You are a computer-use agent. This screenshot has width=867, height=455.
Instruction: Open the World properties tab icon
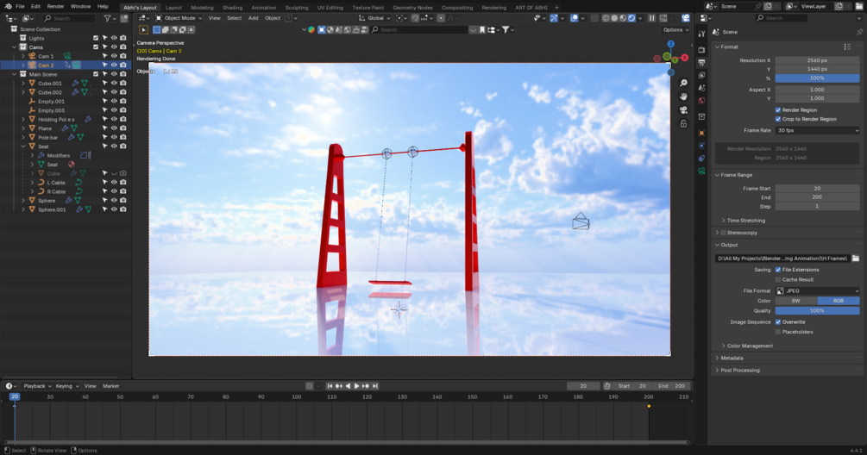(x=701, y=101)
